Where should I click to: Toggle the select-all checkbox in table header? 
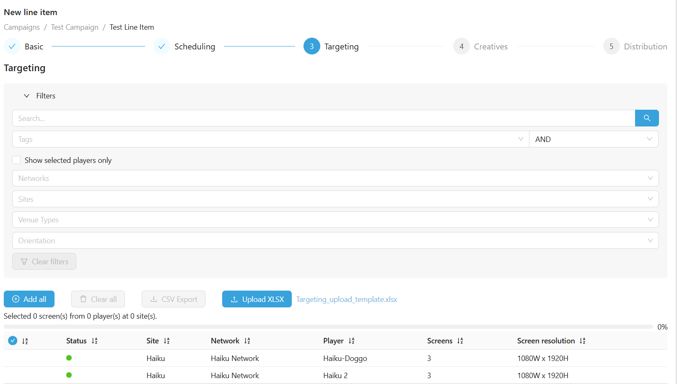click(x=13, y=340)
